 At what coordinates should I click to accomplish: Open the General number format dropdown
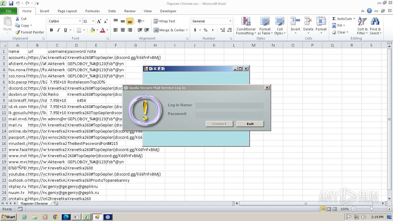click(x=230, y=21)
